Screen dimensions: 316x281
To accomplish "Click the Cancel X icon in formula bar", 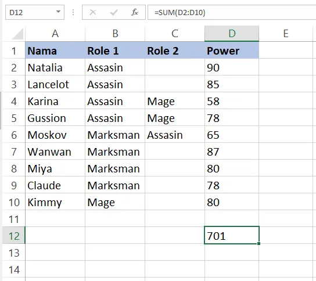I will point(93,12).
